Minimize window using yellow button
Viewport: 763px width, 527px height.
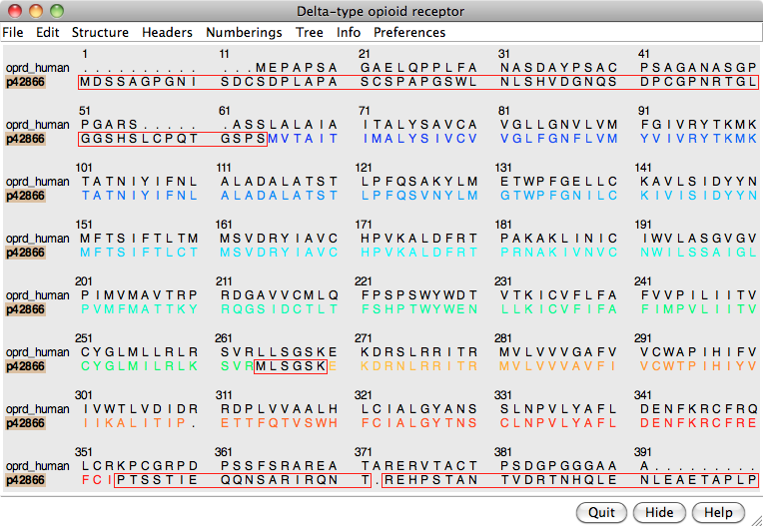[35, 11]
